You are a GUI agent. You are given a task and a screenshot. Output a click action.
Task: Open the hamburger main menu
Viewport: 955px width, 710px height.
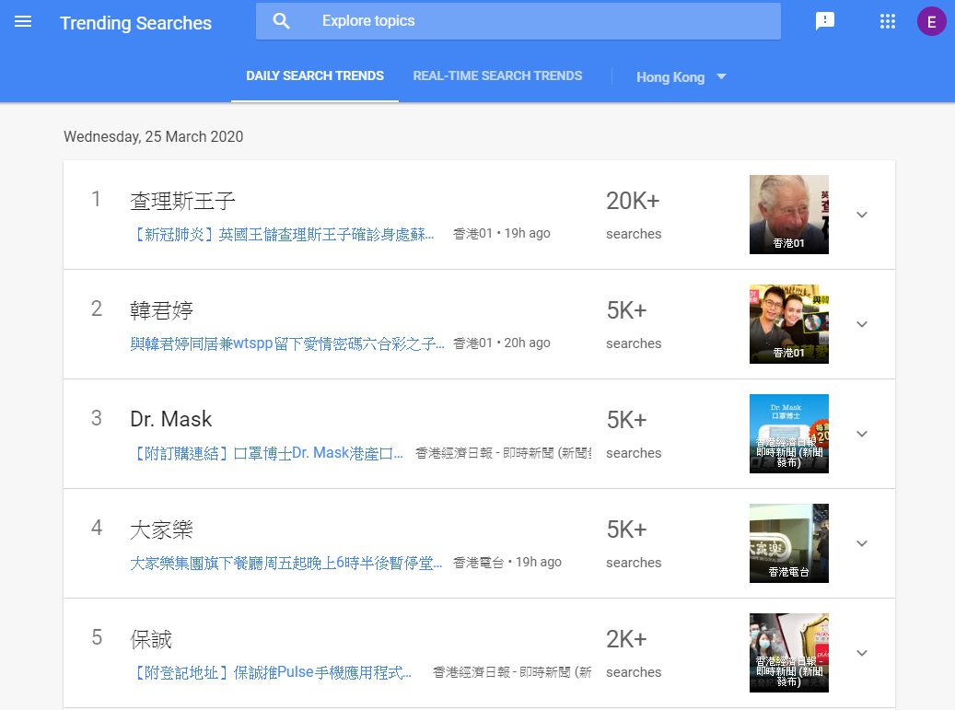coord(23,22)
